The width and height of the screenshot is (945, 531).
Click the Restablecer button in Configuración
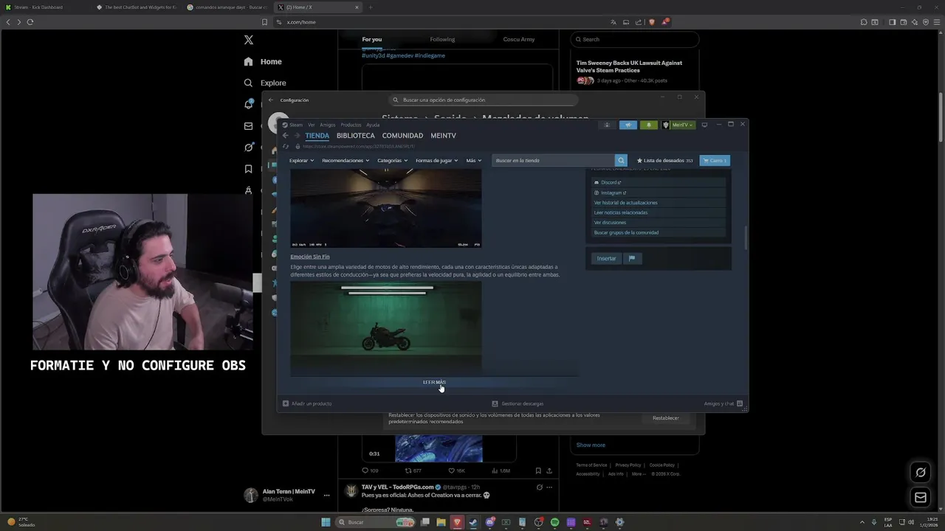pos(665,418)
